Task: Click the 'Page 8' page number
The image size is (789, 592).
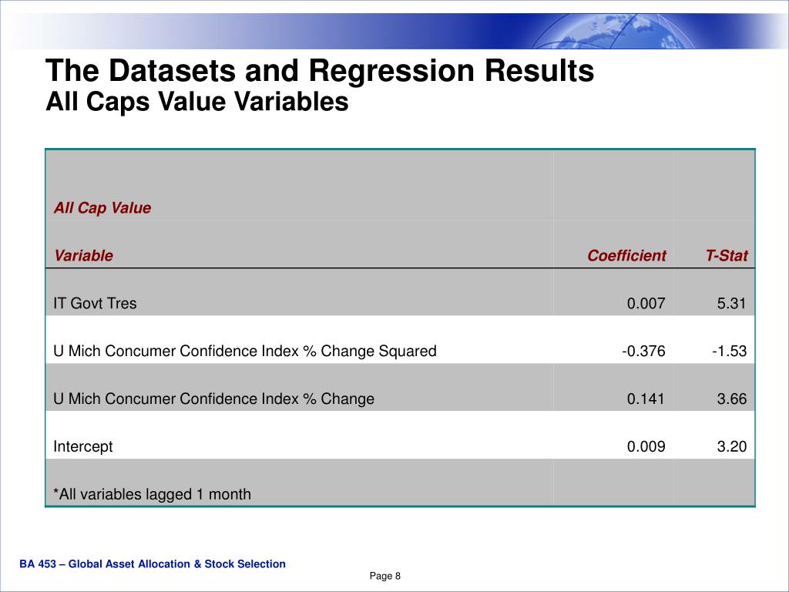Action: pyautogui.click(x=385, y=576)
